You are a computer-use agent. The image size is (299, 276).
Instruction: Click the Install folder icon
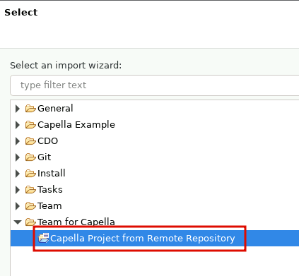coord(30,174)
